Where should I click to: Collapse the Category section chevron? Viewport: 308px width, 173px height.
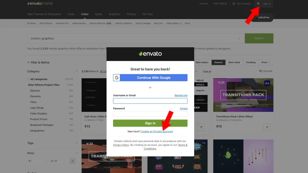(x=76, y=71)
